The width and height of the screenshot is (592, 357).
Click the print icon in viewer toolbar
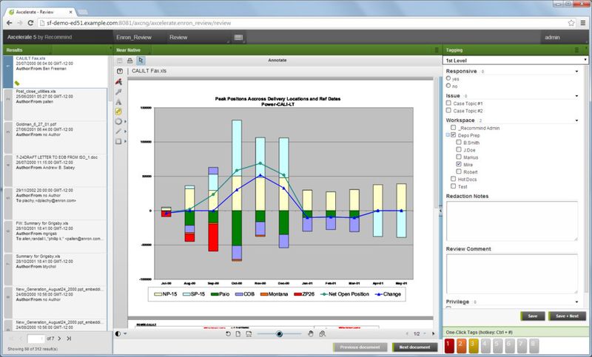pyautogui.click(x=130, y=61)
